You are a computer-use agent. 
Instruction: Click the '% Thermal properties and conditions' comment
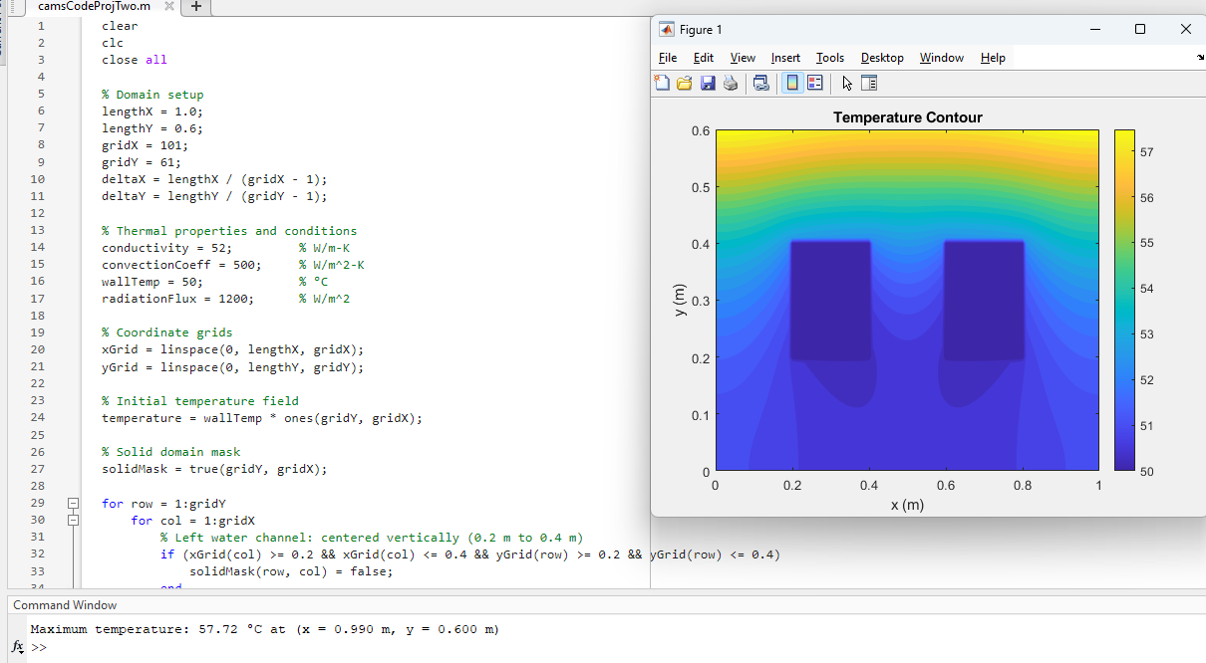[x=229, y=230]
